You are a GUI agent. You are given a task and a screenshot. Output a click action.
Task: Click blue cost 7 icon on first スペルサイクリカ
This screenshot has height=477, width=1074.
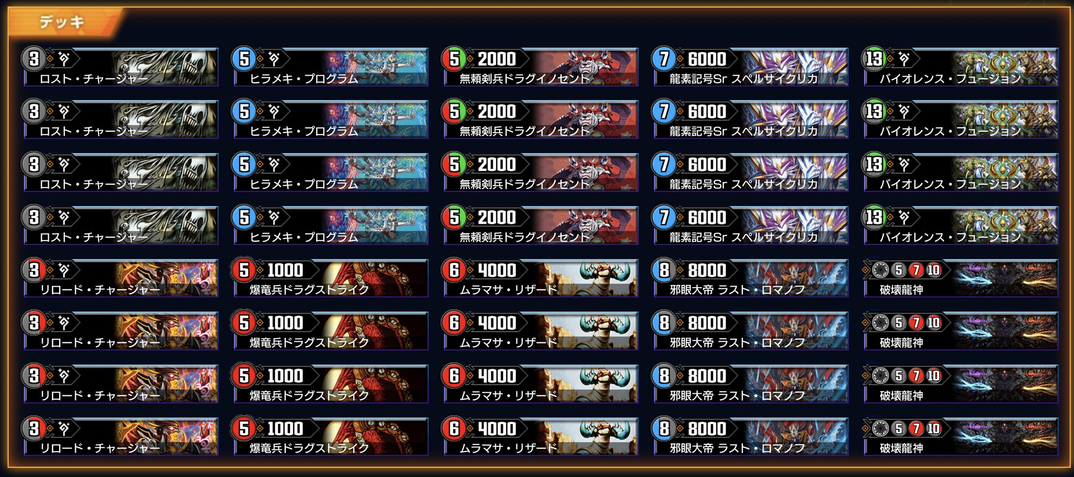point(664,58)
